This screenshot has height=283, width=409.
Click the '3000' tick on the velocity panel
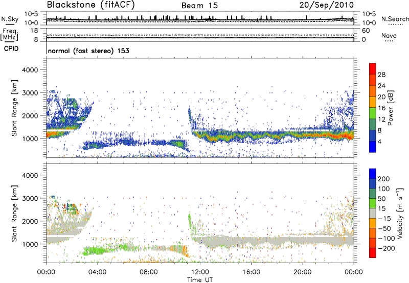click(x=30, y=198)
